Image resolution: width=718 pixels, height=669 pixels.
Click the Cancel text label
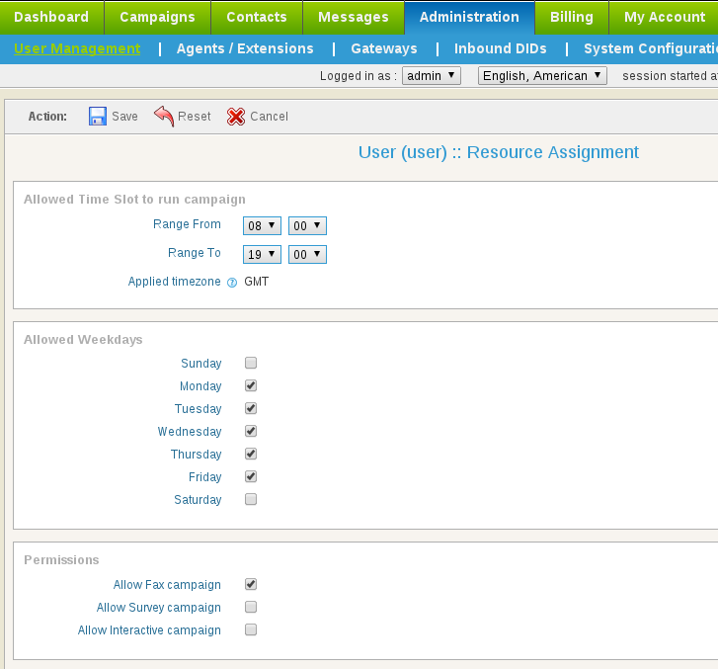pos(270,117)
